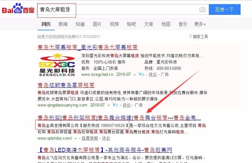252x163 pixels.
Task: Click the SZXGC 星光彩科技 logo thumbnail
Action: pyautogui.click(x=57, y=65)
